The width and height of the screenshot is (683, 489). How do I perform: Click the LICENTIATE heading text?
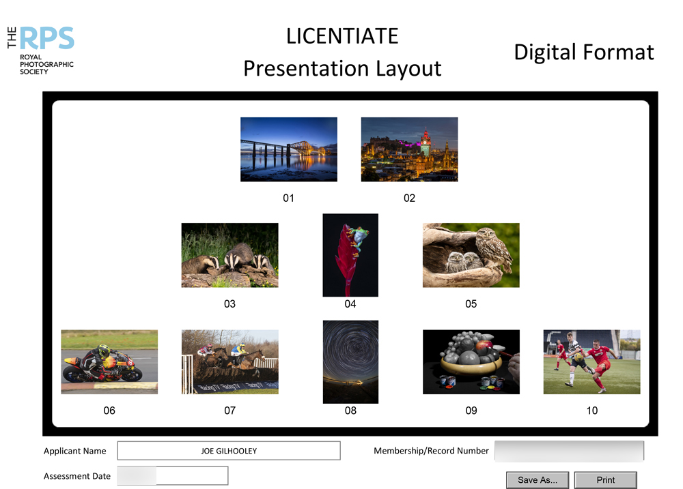342,35
